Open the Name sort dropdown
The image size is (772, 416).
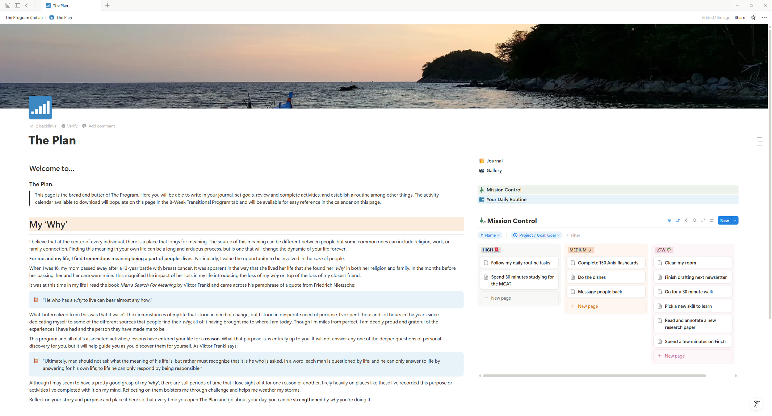[x=490, y=235]
